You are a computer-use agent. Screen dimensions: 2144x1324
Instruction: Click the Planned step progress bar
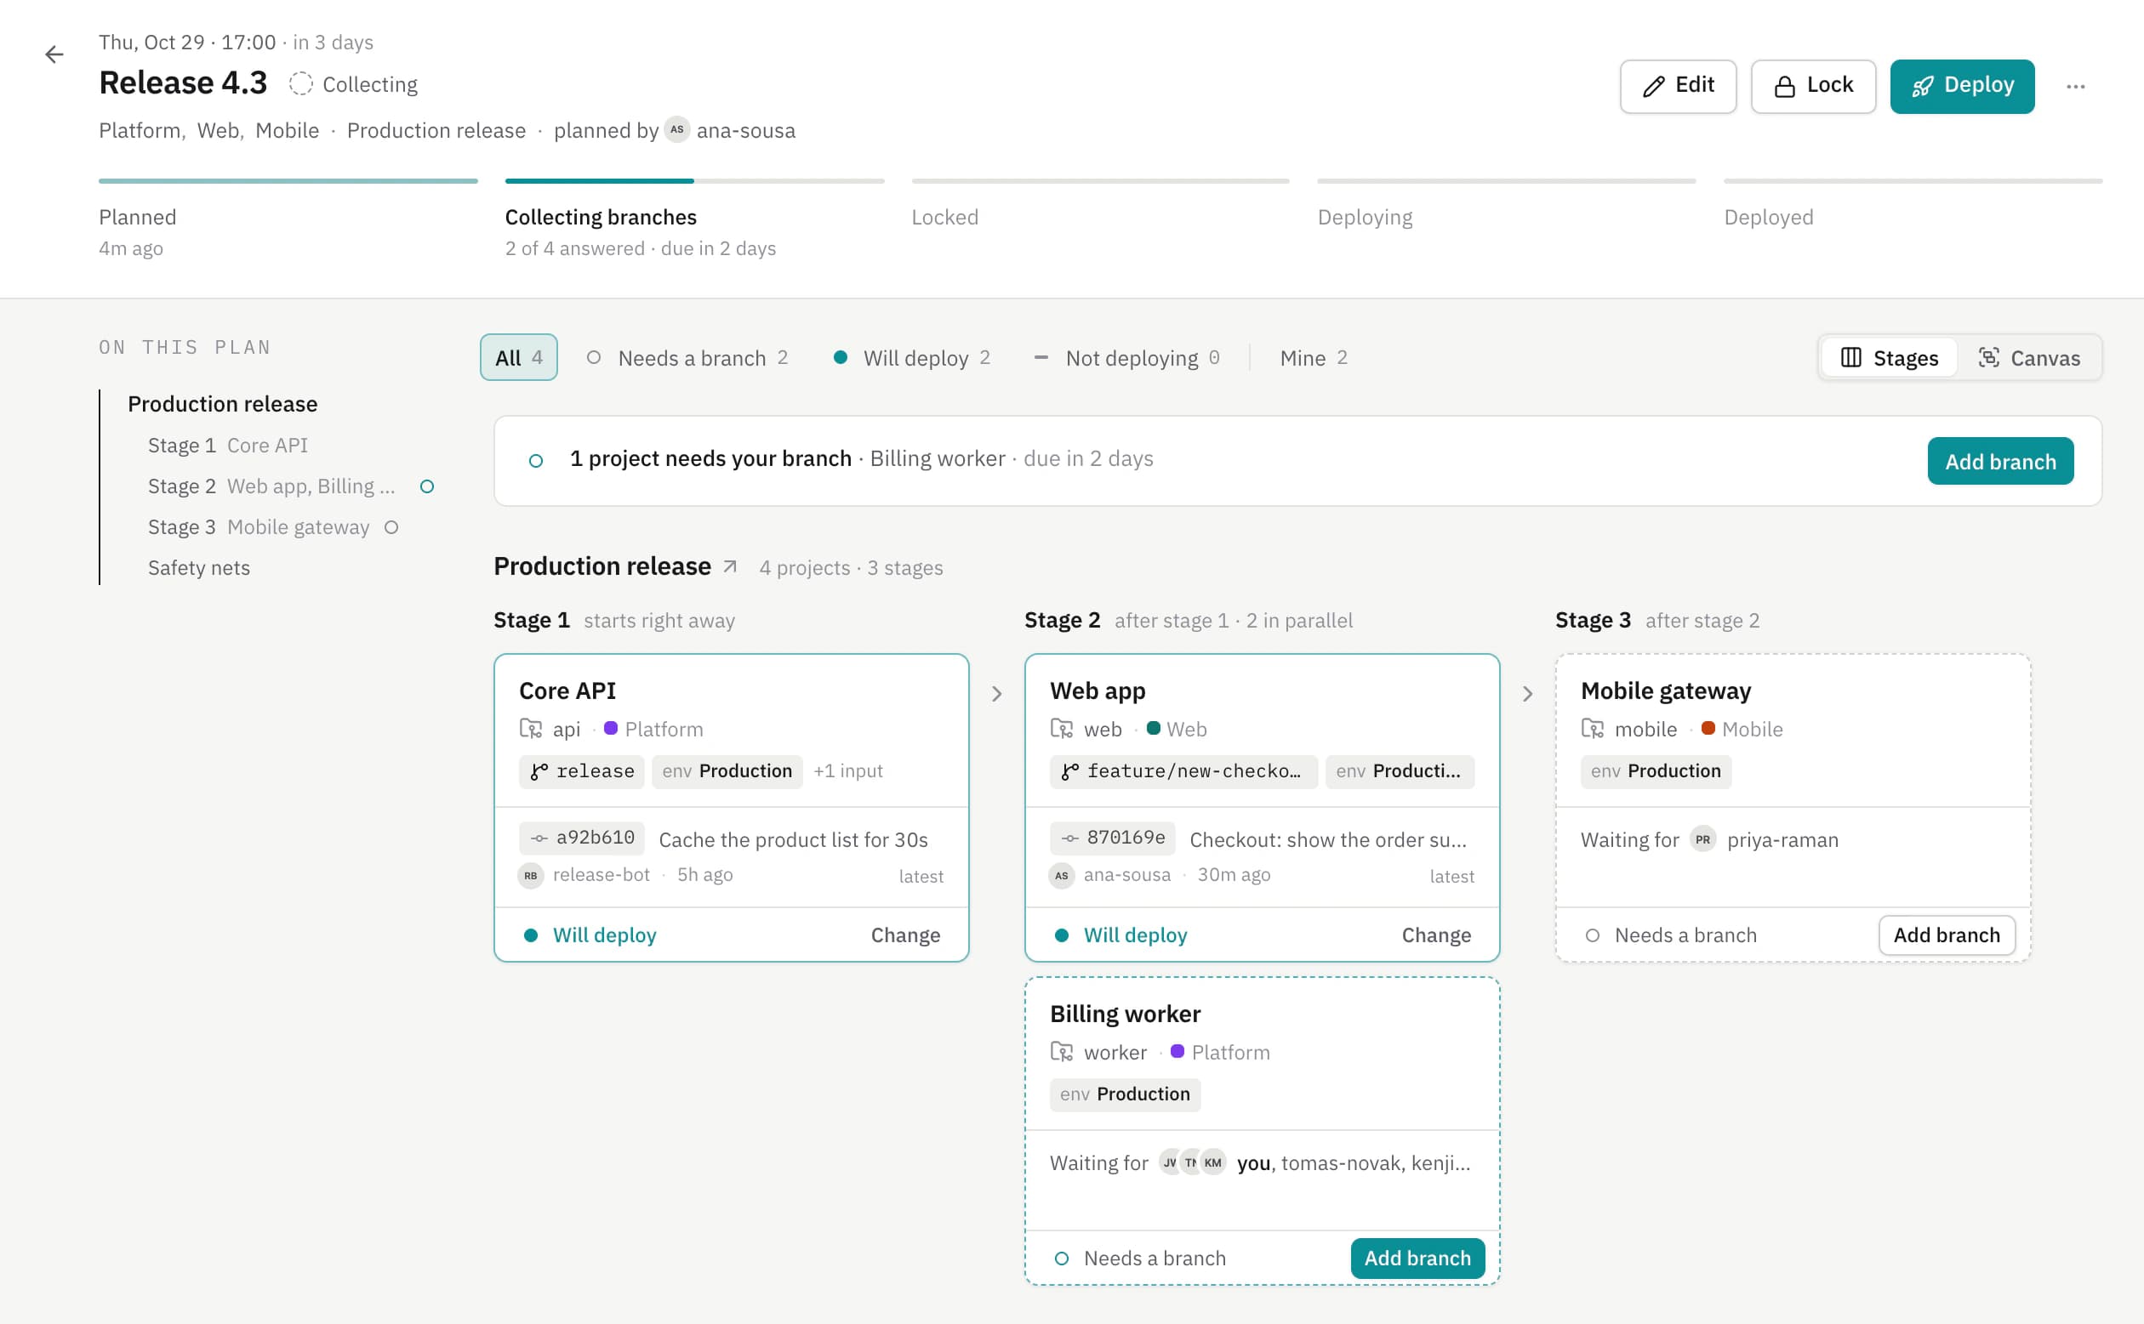[x=288, y=181]
